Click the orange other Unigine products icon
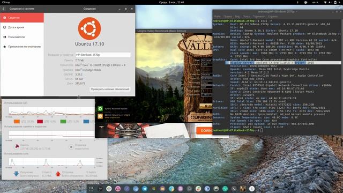 (100, 116)
